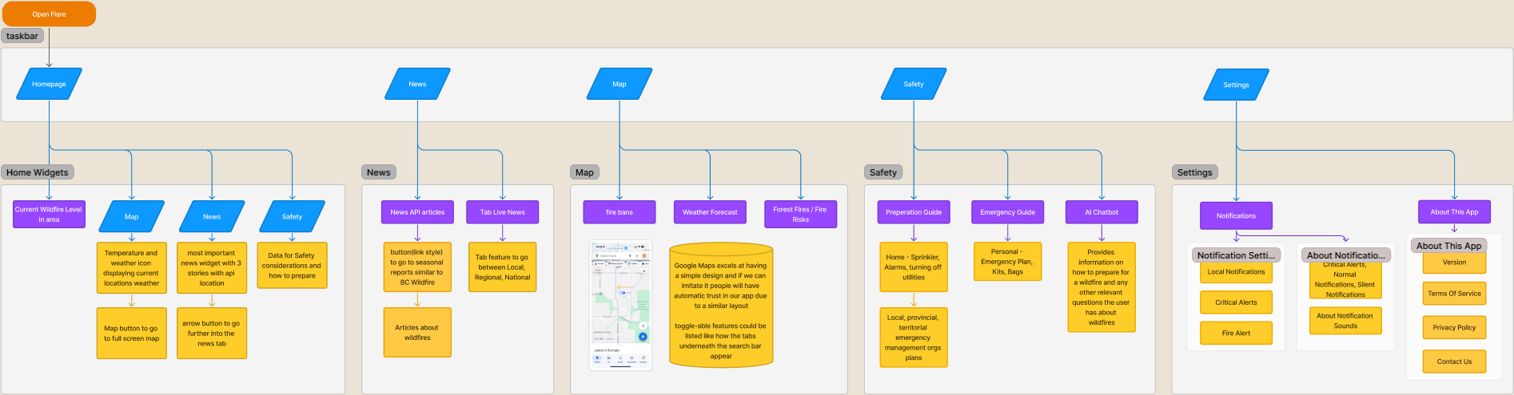1514x395 pixels.
Task: Click the purple fire bans box
Action: tap(620, 212)
